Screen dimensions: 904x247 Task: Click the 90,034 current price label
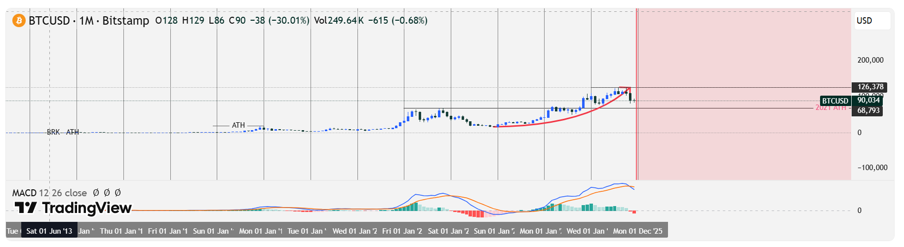(868, 101)
